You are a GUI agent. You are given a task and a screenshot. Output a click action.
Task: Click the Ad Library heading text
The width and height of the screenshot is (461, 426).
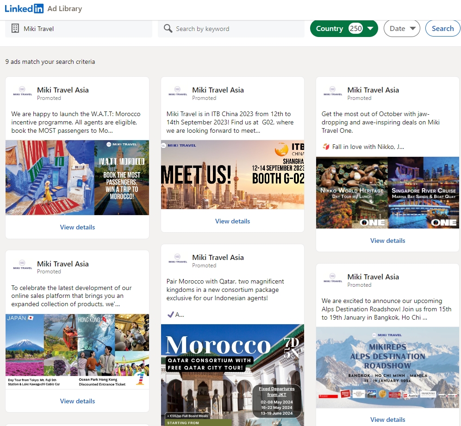point(65,8)
